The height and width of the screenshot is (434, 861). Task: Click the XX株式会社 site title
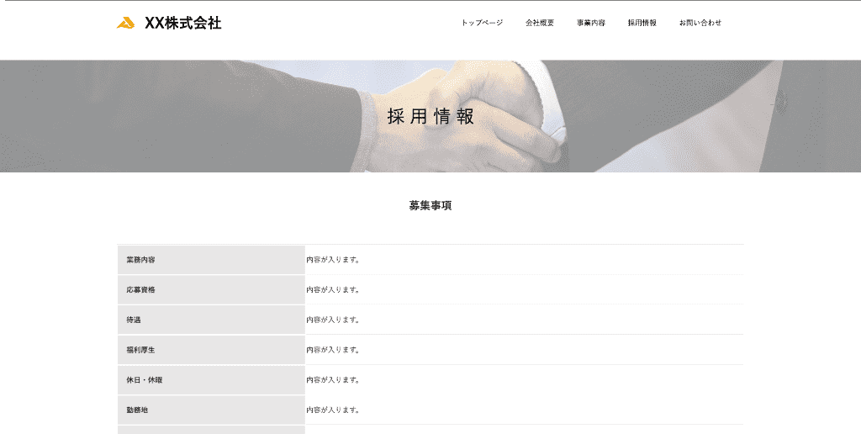click(x=182, y=23)
